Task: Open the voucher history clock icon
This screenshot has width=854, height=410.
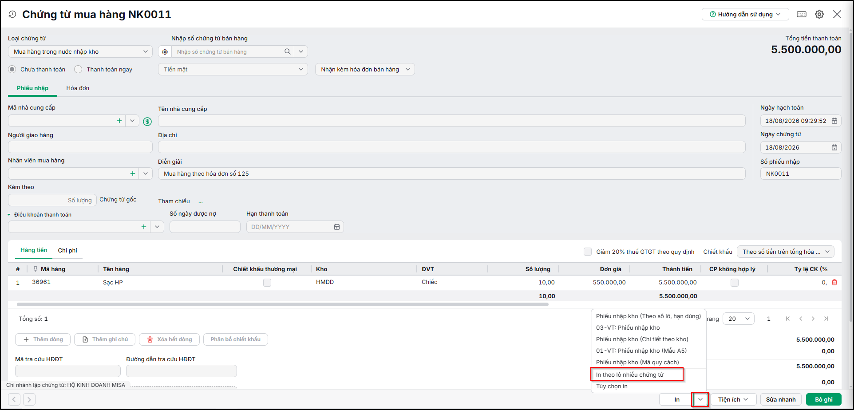Action: 12,15
